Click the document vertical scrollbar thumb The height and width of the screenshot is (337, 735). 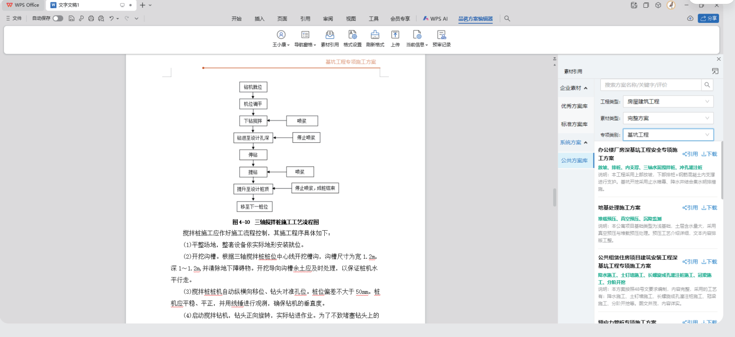click(x=555, y=197)
